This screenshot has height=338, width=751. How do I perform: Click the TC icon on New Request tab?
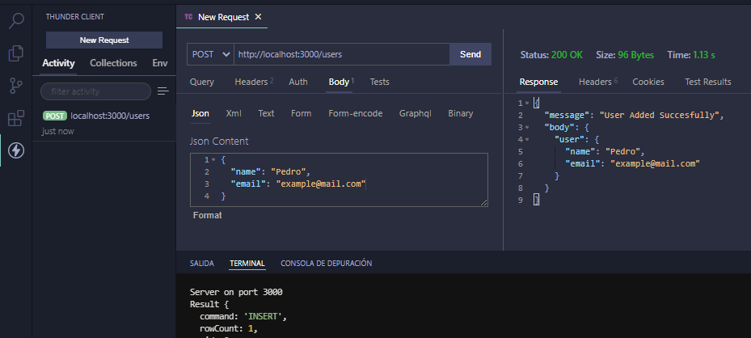point(188,17)
